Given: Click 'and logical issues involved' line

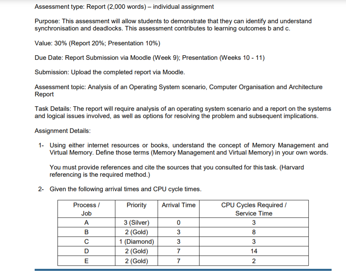Looking at the screenshot, I should (176, 116).
